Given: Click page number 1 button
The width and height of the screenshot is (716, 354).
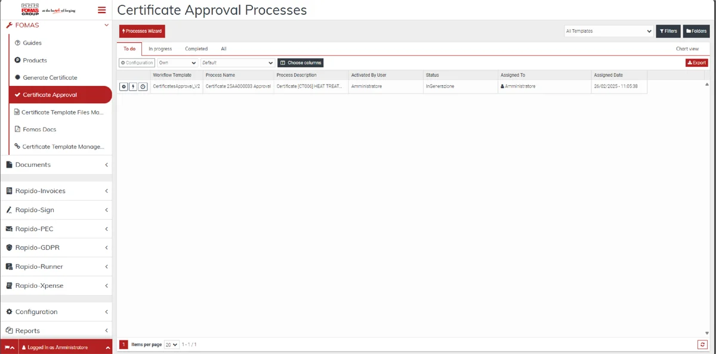Looking at the screenshot, I should 124,344.
